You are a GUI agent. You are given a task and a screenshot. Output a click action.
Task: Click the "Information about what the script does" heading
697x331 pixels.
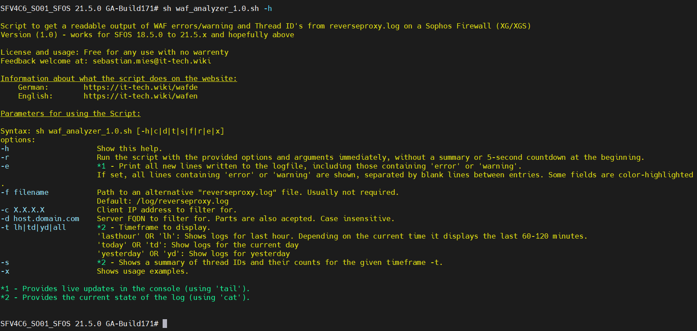(118, 78)
